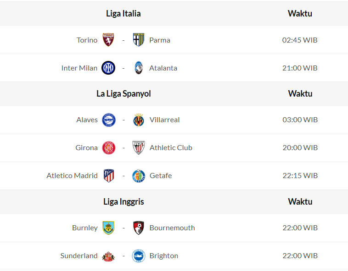Click the Torino club crest
Image resolution: width=348 pixels, height=271 pixels.
tap(108, 40)
